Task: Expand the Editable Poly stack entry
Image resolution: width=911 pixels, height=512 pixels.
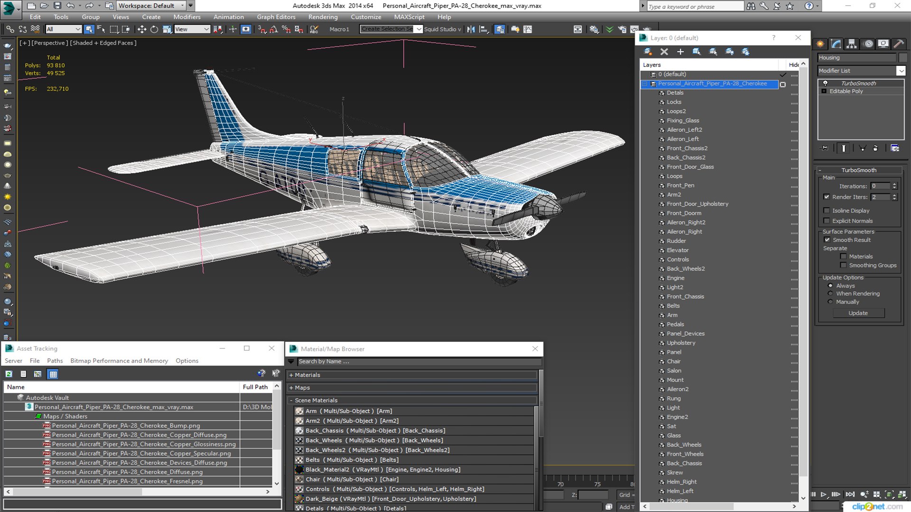Action: point(824,91)
